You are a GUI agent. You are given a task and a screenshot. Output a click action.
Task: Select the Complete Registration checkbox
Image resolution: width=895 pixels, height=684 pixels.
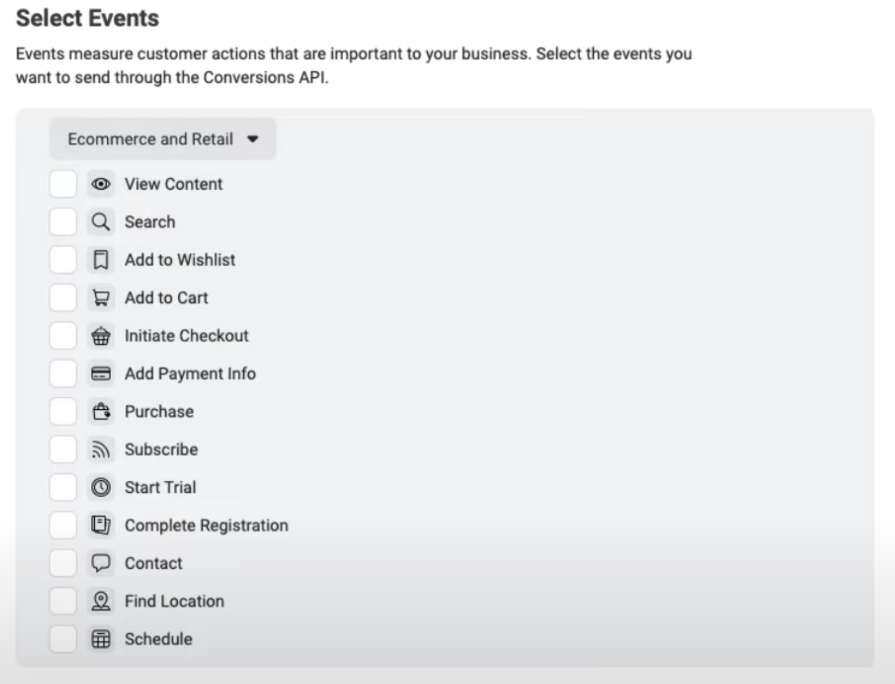[63, 525]
